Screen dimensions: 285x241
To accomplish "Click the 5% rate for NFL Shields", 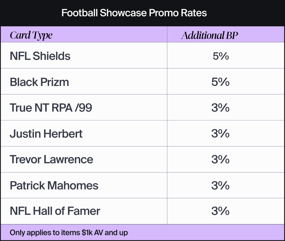I will 221,57.
